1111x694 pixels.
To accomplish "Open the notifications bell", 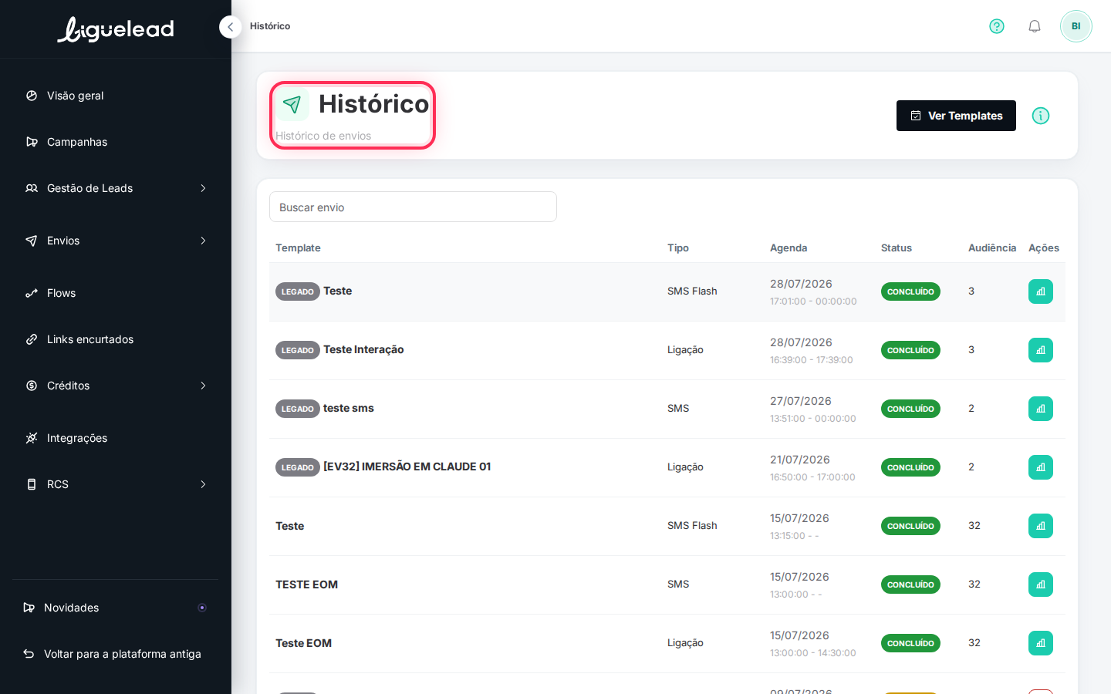I will (x=1035, y=26).
